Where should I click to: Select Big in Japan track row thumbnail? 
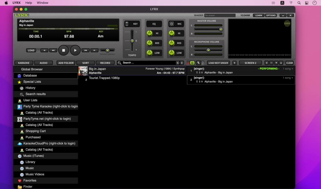83,71
